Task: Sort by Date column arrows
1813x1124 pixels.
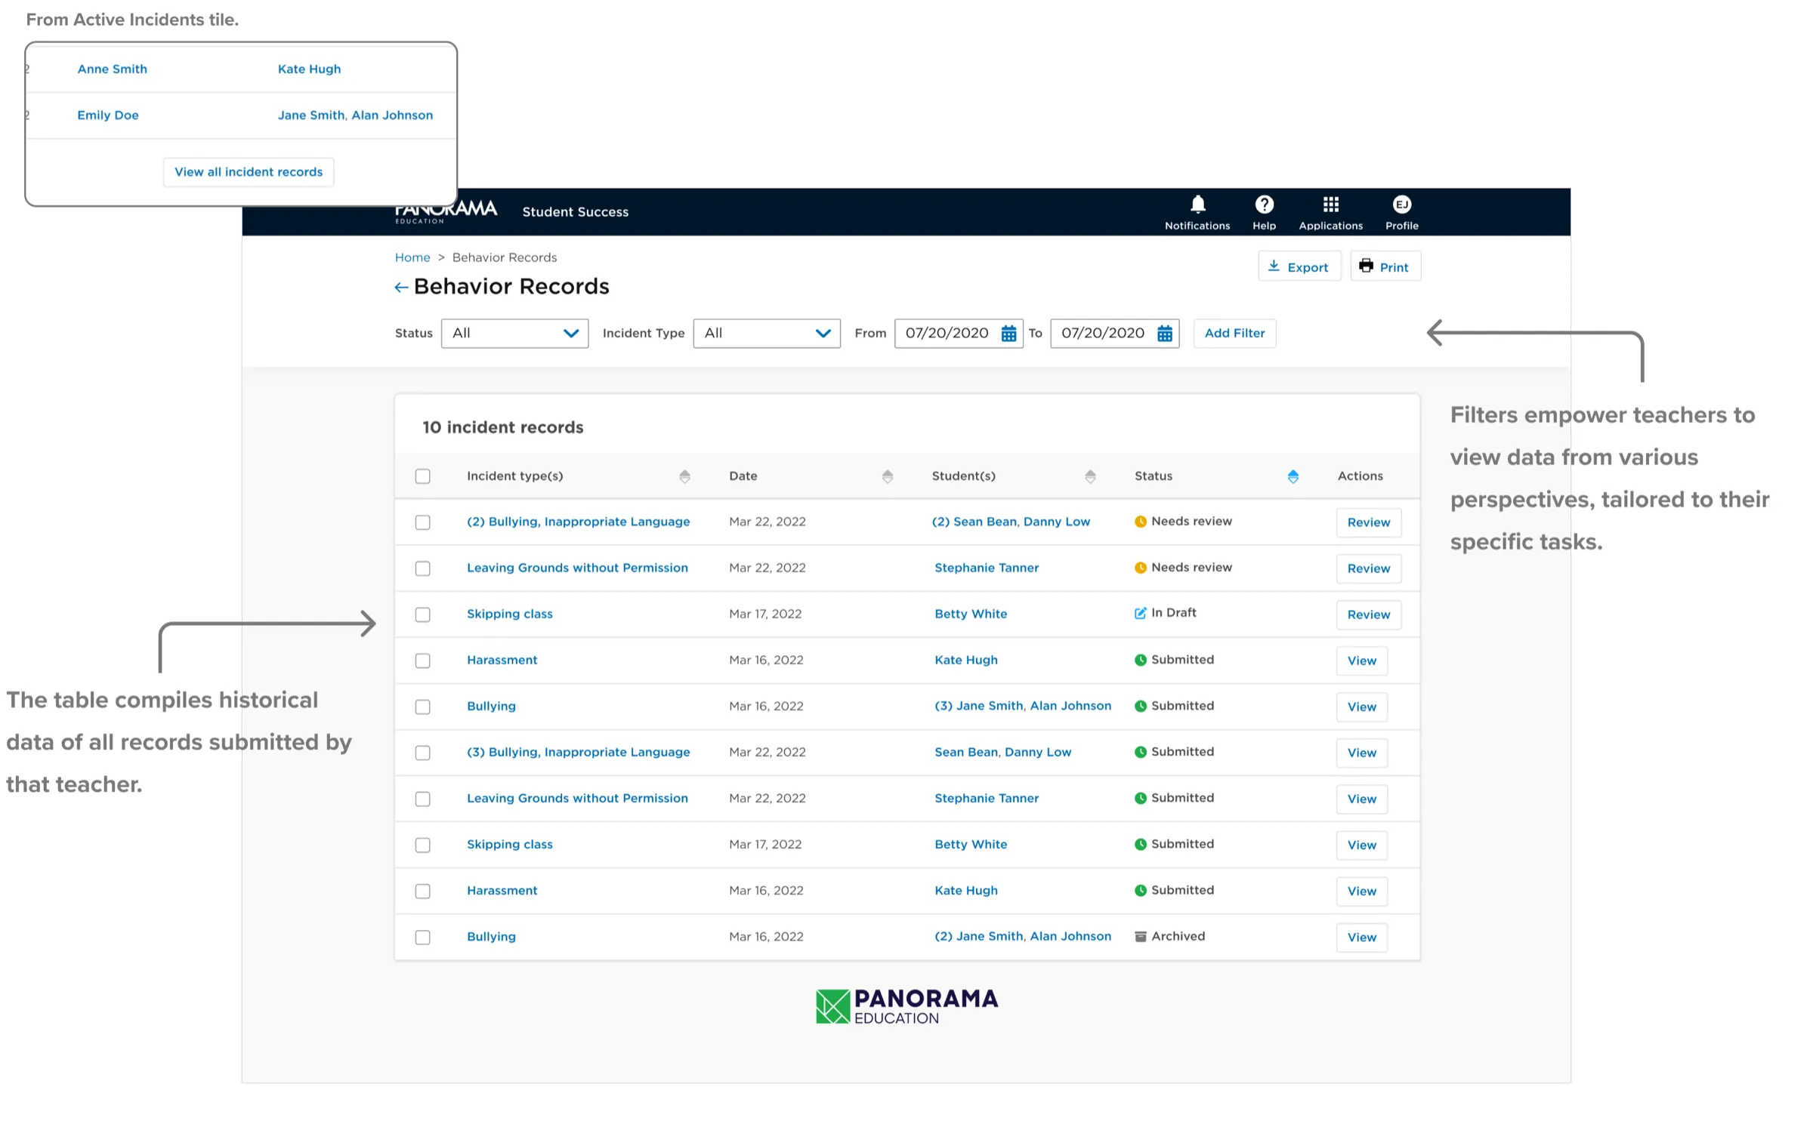Action: pyautogui.click(x=887, y=476)
